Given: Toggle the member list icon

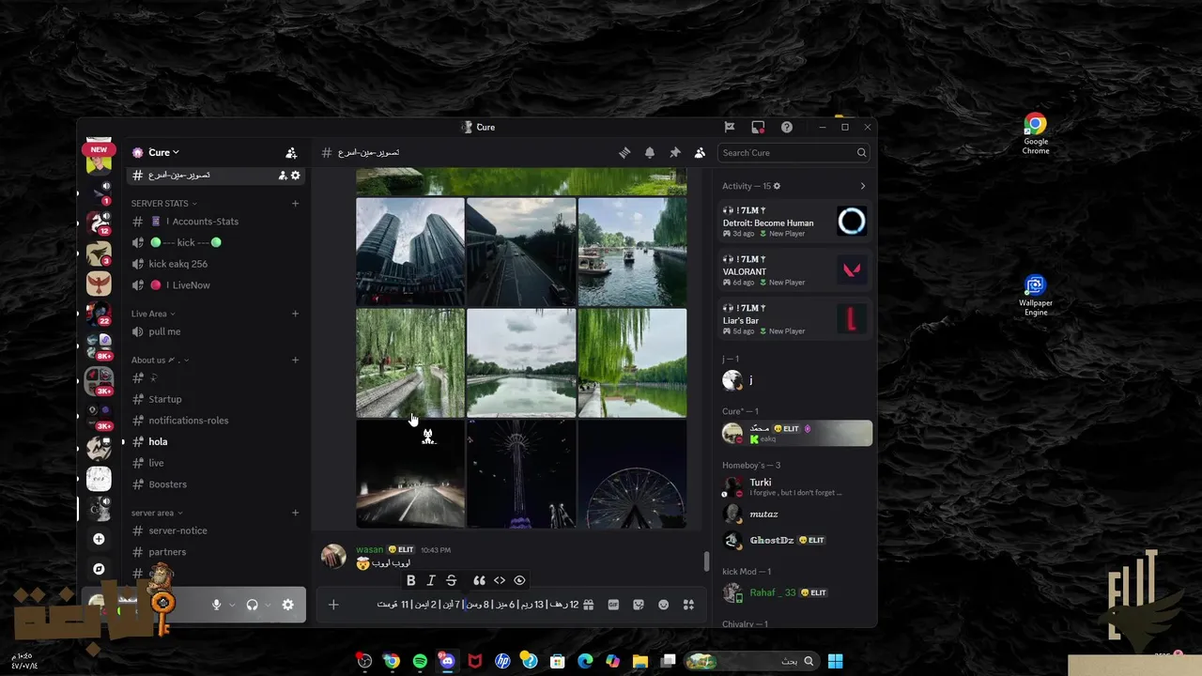Looking at the screenshot, I should [700, 152].
